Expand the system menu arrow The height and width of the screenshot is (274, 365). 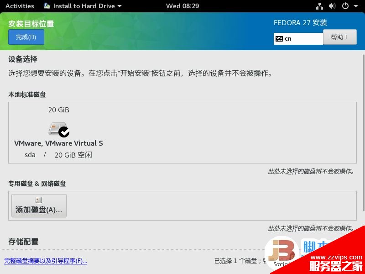pyautogui.click(x=356, y=6)
